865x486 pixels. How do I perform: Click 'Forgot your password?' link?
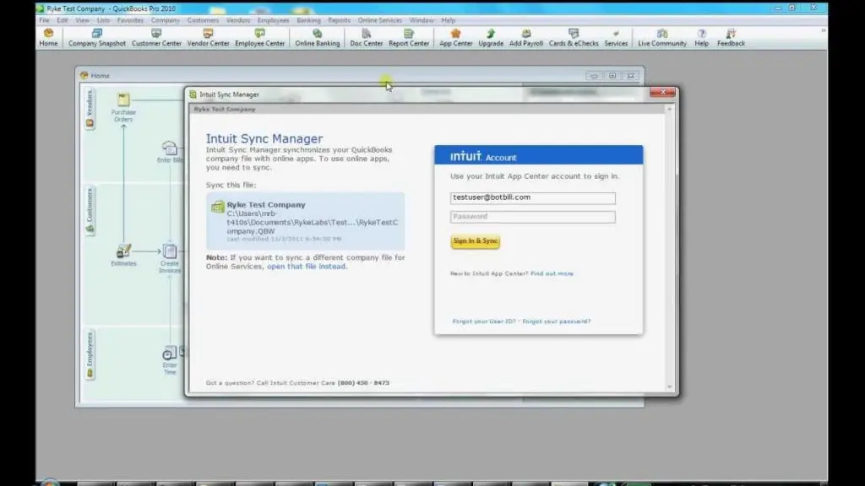pos(556,321)
